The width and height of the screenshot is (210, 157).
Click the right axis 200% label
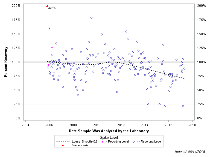click(202, 6)
